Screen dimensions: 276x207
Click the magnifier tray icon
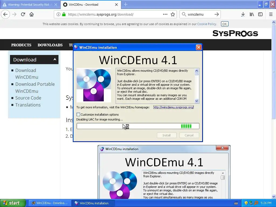pos(256,203)
